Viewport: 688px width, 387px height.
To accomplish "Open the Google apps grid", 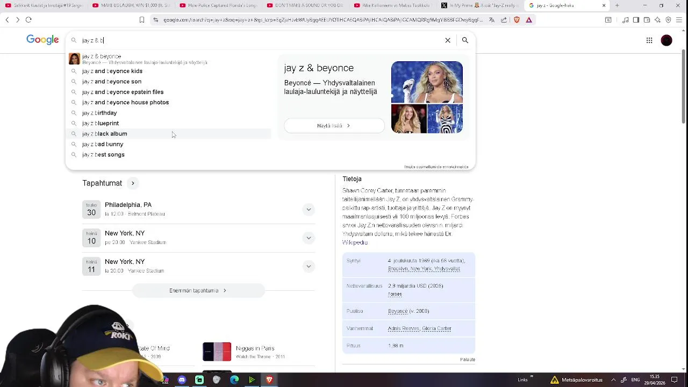I will (x=649, y=40).
